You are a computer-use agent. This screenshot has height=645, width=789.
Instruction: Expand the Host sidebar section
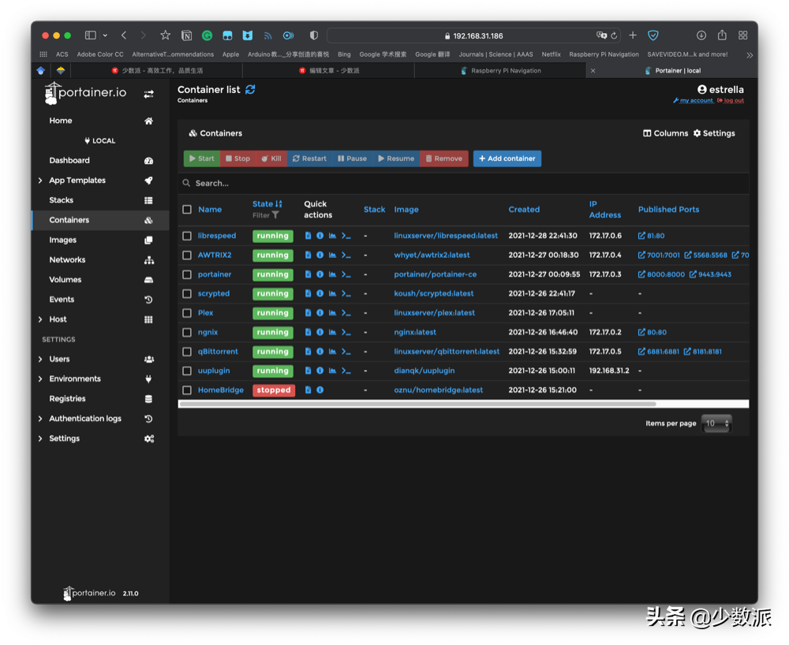tap(40, 319)
